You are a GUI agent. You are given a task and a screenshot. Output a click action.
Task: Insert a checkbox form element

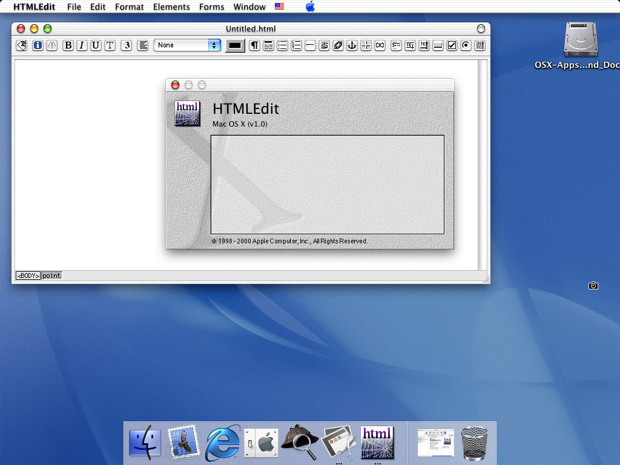point(452,45)
